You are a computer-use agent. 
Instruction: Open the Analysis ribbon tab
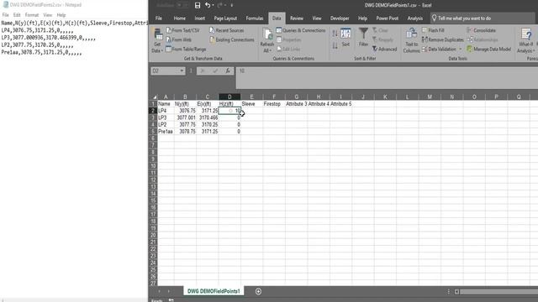coord(414,18)
